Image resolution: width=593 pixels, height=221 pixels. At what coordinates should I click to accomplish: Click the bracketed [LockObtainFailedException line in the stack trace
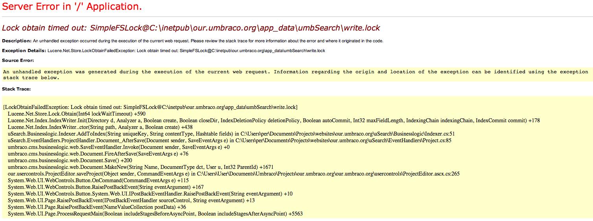click(x=150, y=107)
